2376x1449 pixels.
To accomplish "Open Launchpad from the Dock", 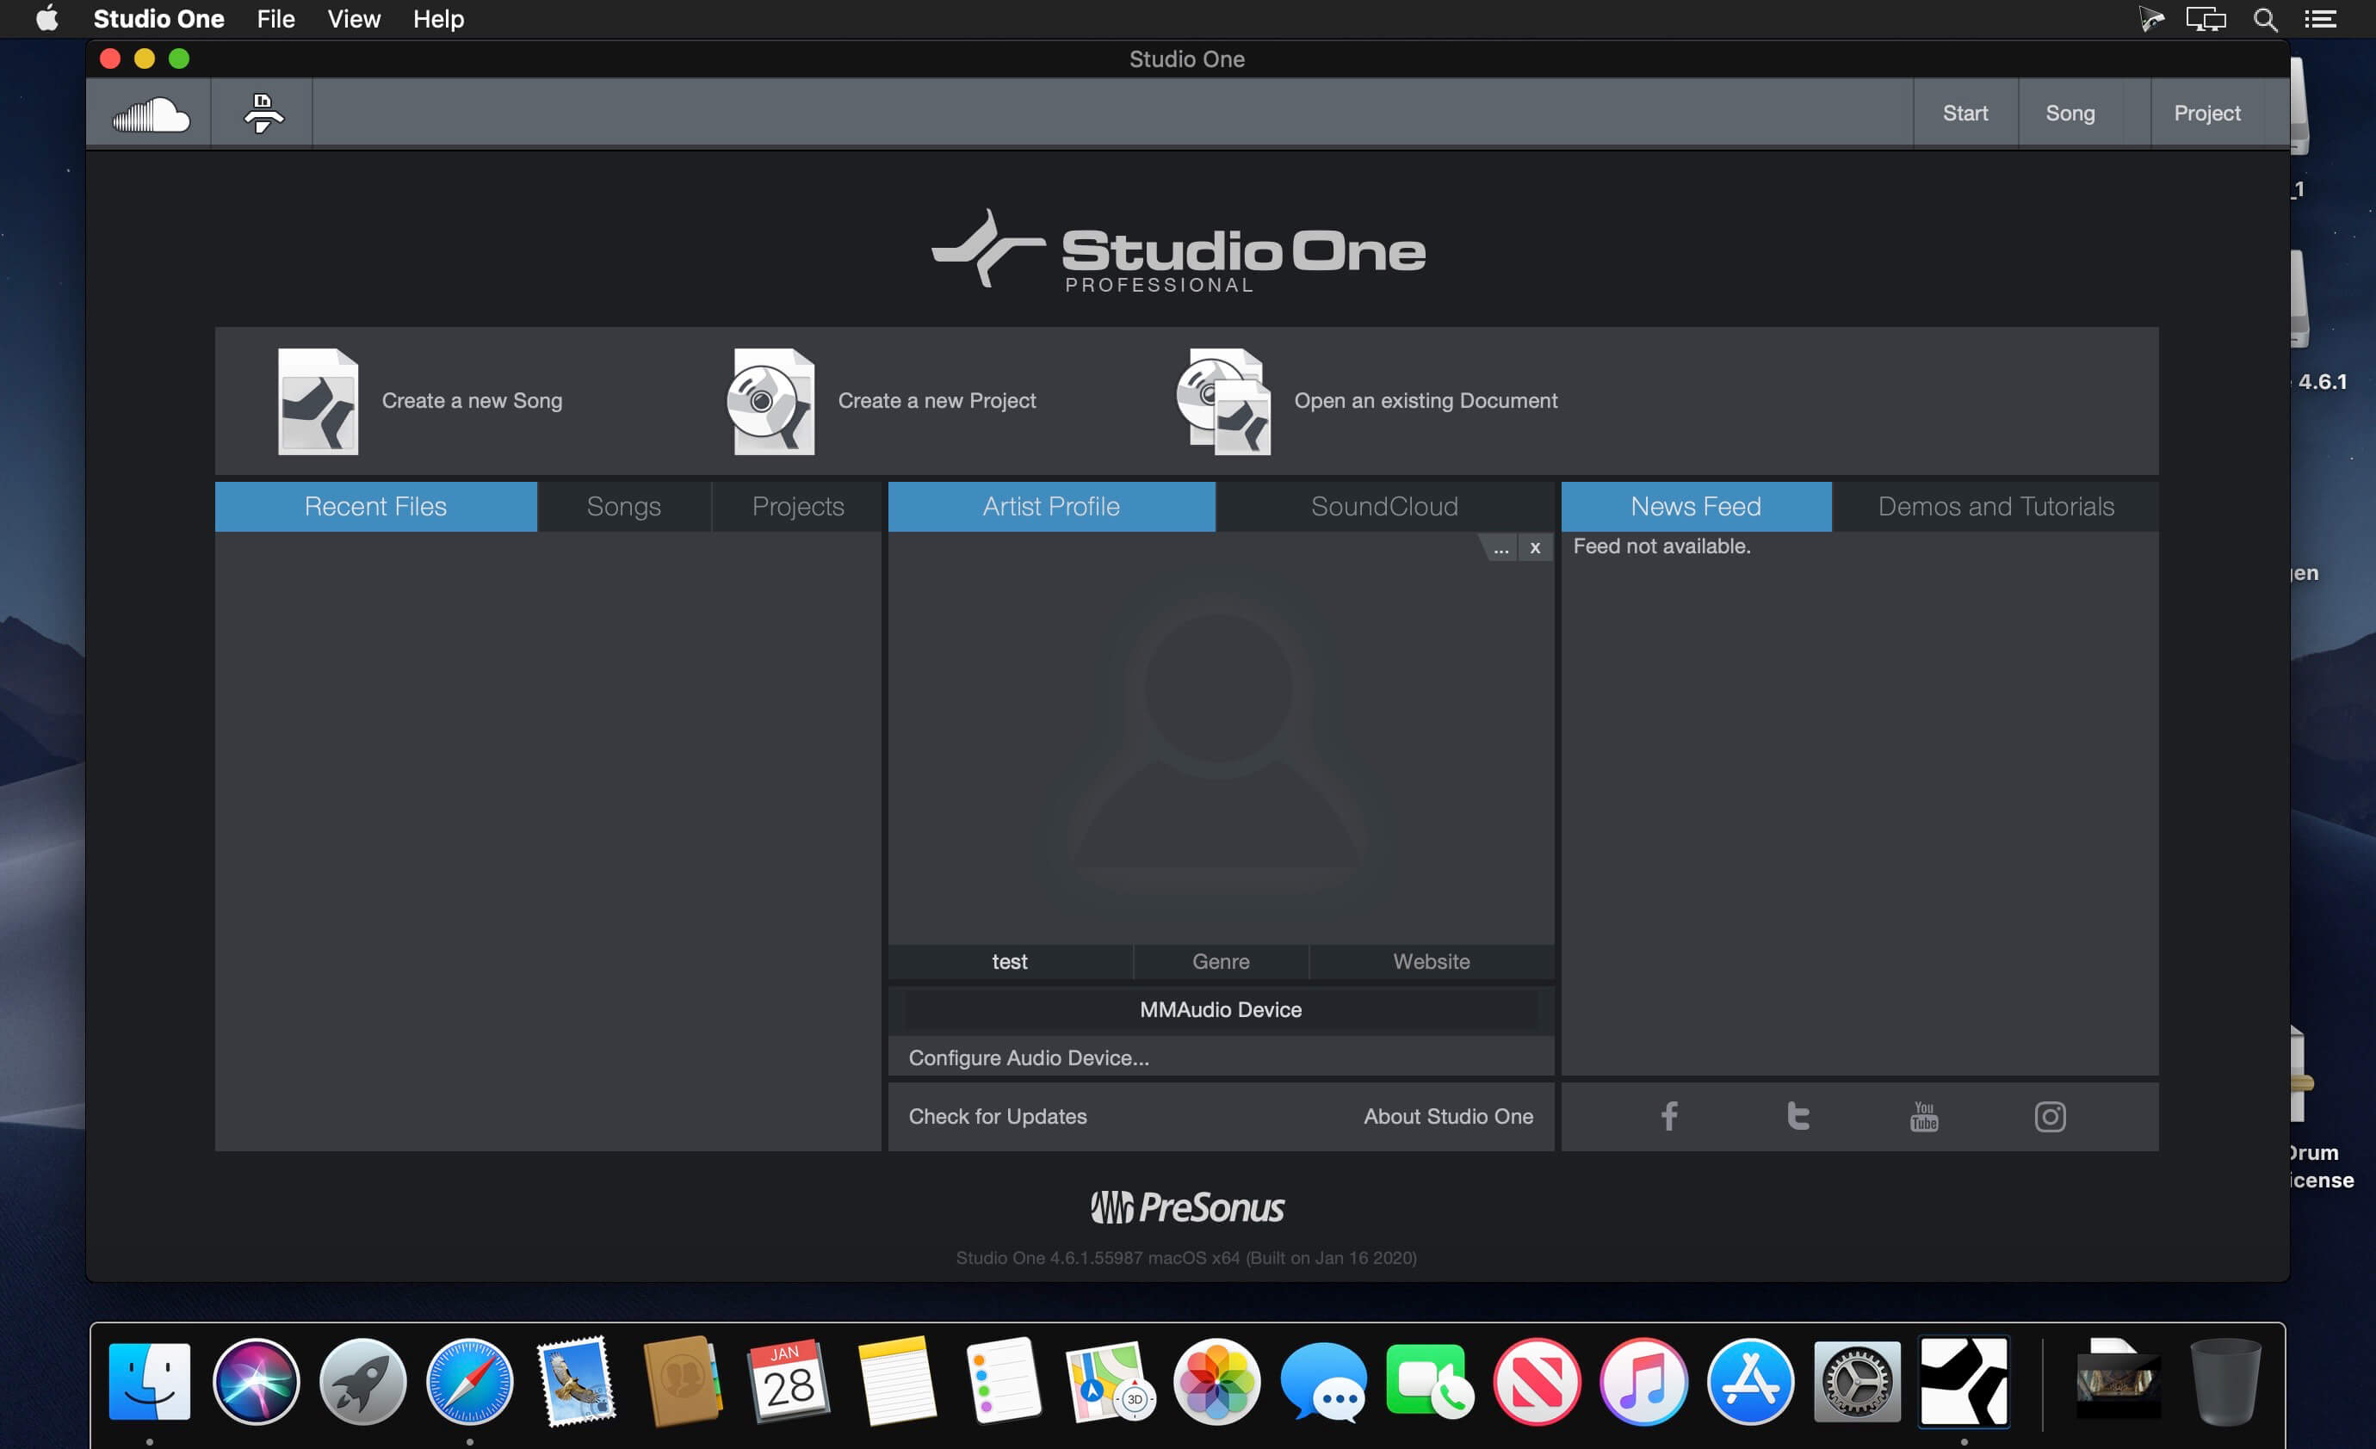I will pos(362,1382).
